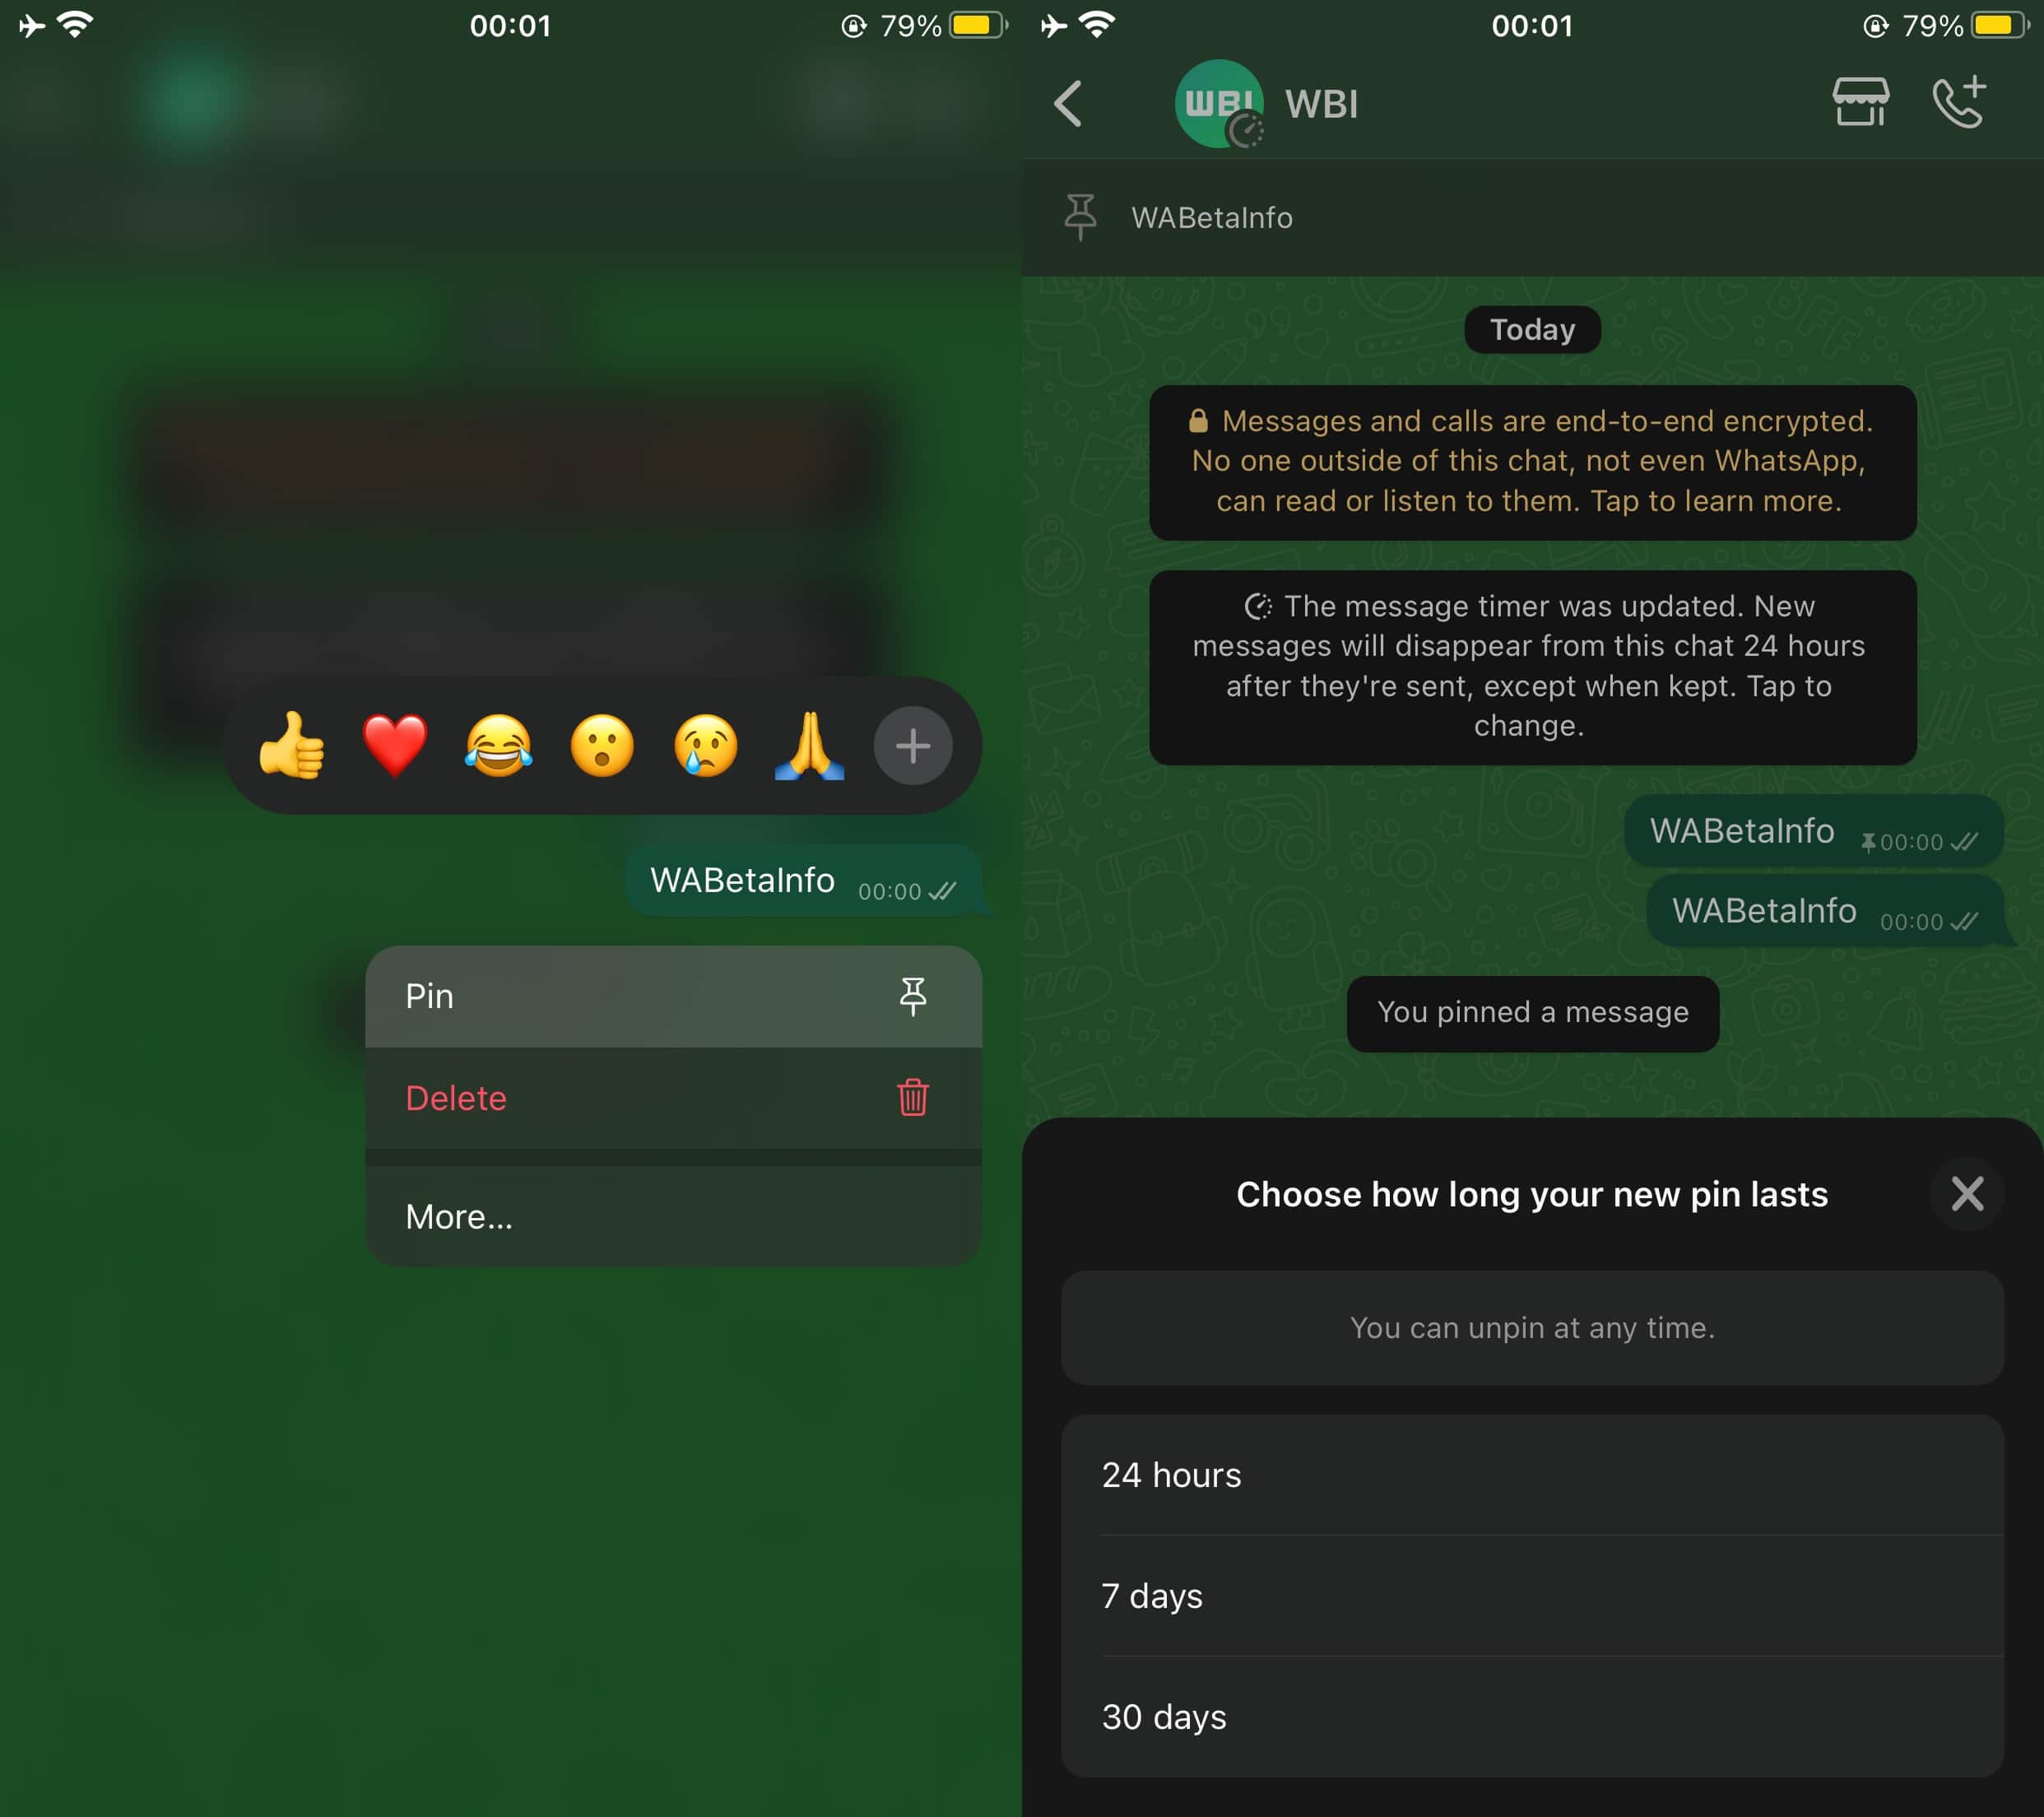Dismiss the pin duration dialog
The height and width of the screenshot is (1817, 2044).
pyautogui.click(x=1967, y=1192)
